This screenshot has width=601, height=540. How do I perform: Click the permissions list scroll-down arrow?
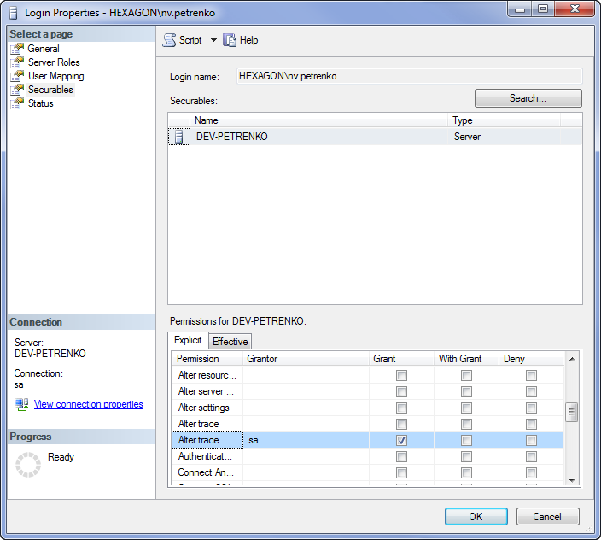click(x=572, y=480)
